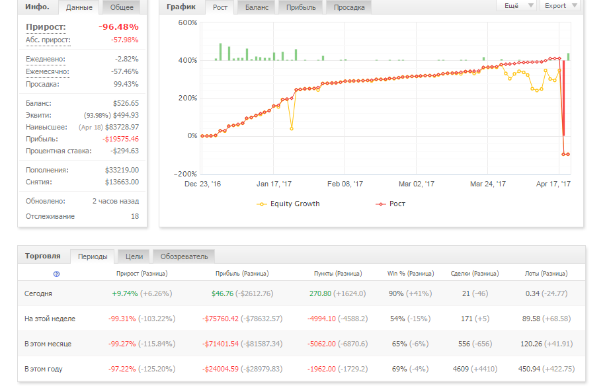Click the Win % (Разница) column header
Screen dimensions: 609x386
point(411,274)
